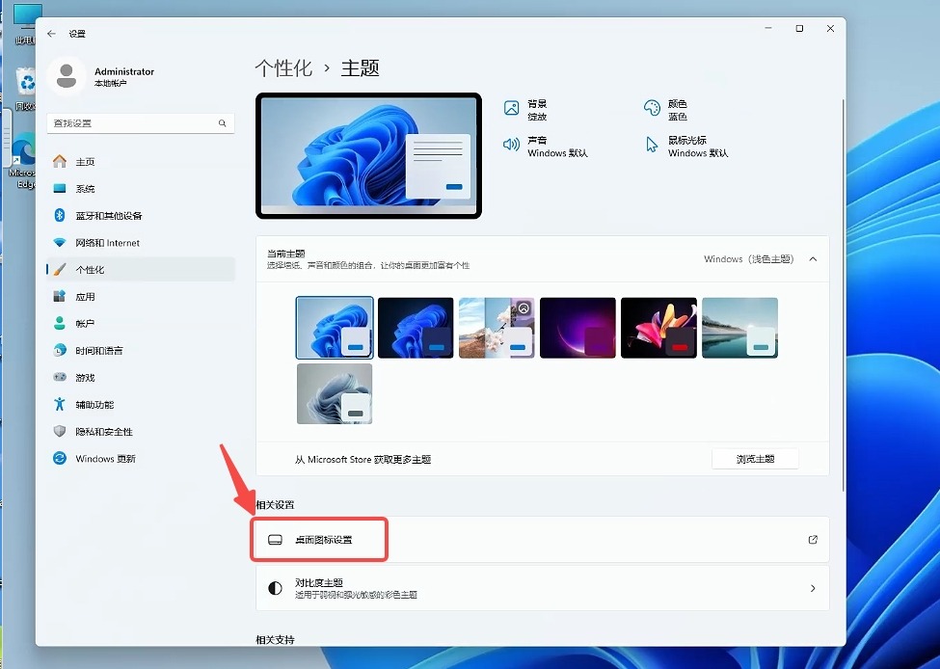Expand 对比度主题 with right chevron
This screenshot has height=669, width=940.
(813, 588)
